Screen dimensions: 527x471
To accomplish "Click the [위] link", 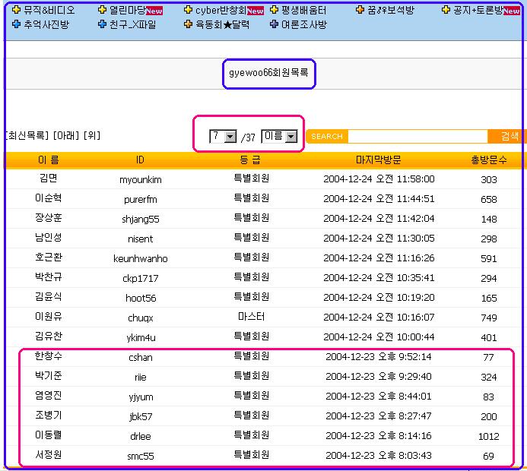I will click(x=92, y=136).
